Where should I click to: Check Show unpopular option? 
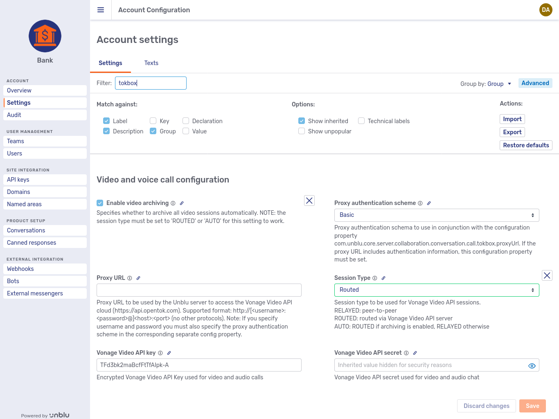[x=302, y=131]
